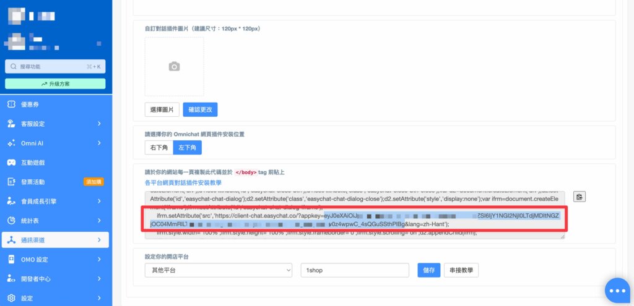The height and width of the screenshot is (306, 634).
Task: Expand the 客服設定 sidebar submenu
Action: [99, 124]
